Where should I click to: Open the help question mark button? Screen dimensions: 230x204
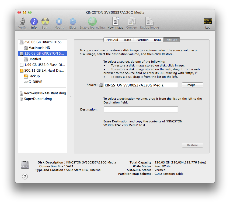pyautogui.click(x=25, y=176)
